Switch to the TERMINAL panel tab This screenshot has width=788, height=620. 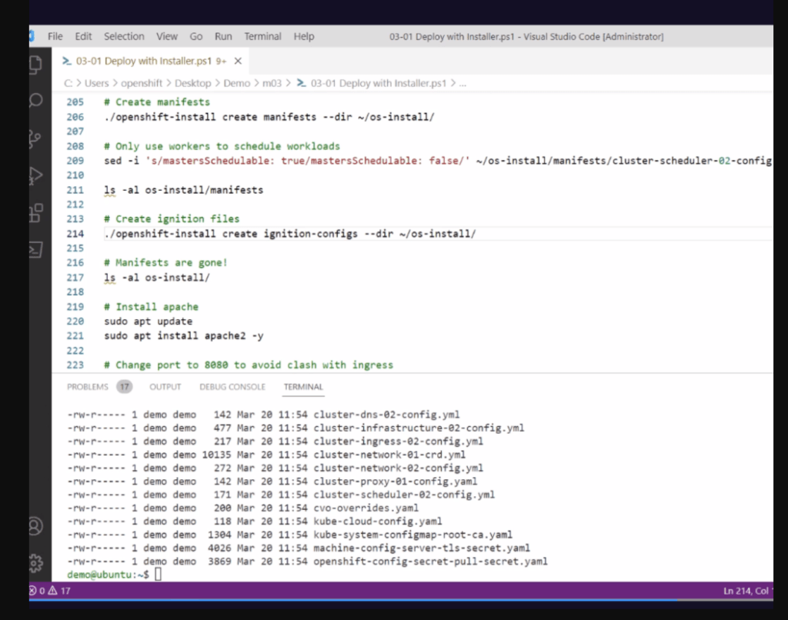click(x=303, y=387)
